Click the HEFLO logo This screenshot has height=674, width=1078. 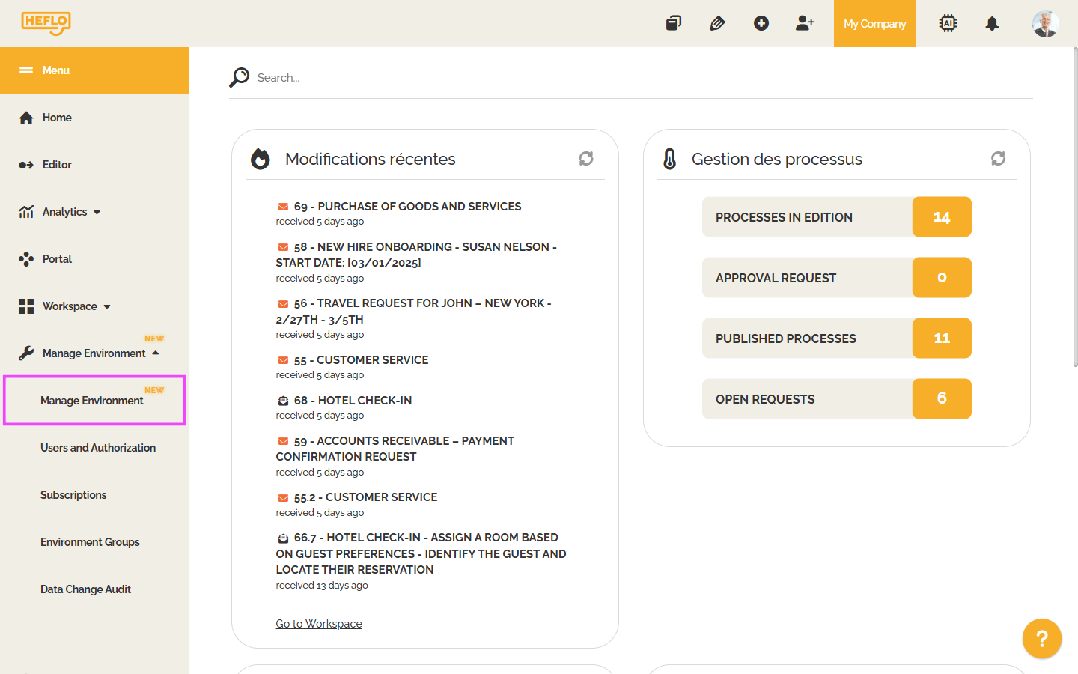[46, 23]
